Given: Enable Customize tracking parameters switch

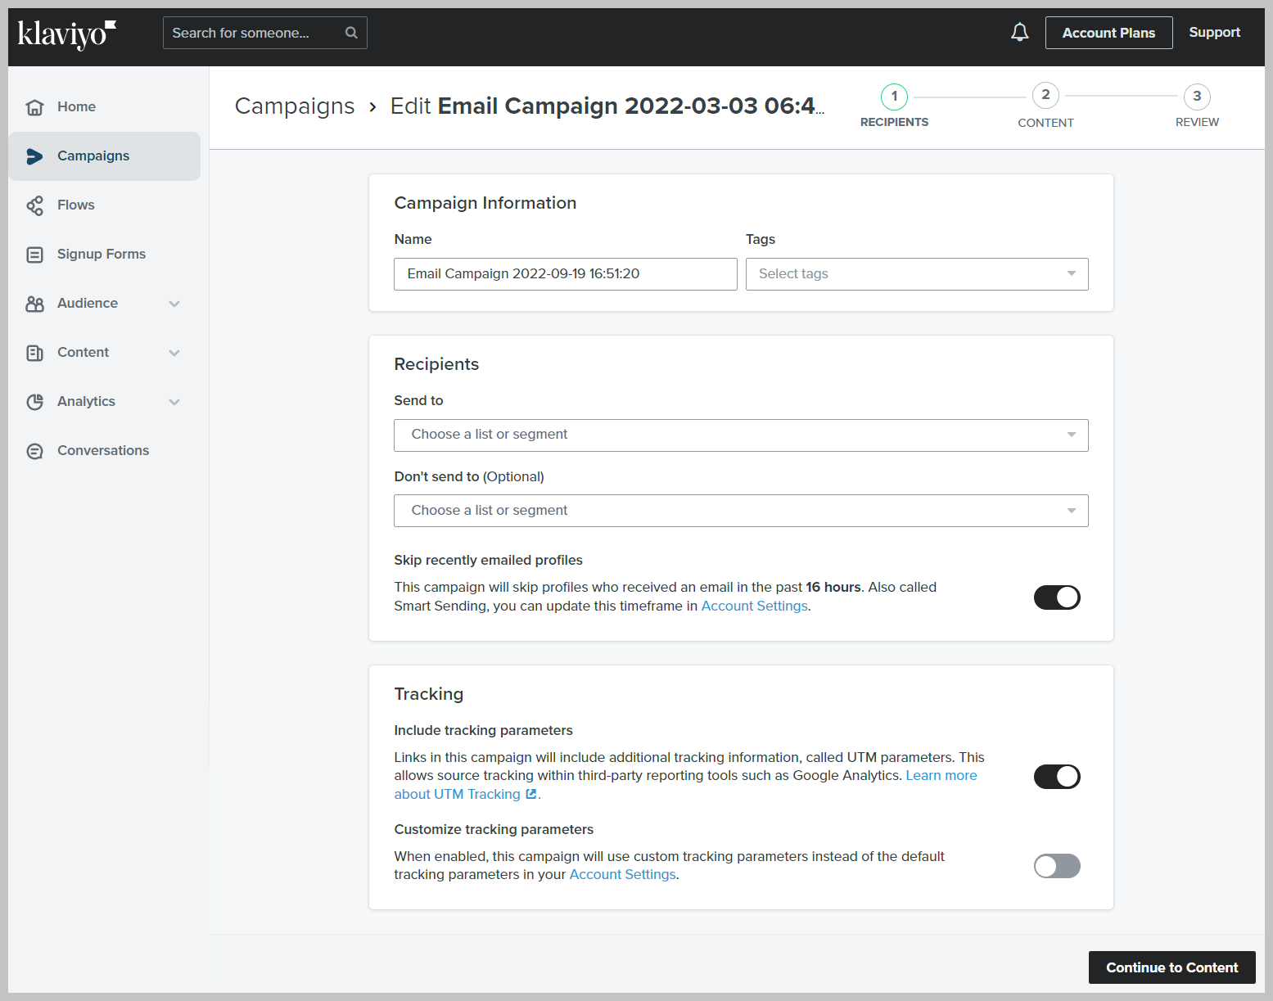Looking at the screenshot, I should point(1057,866).
